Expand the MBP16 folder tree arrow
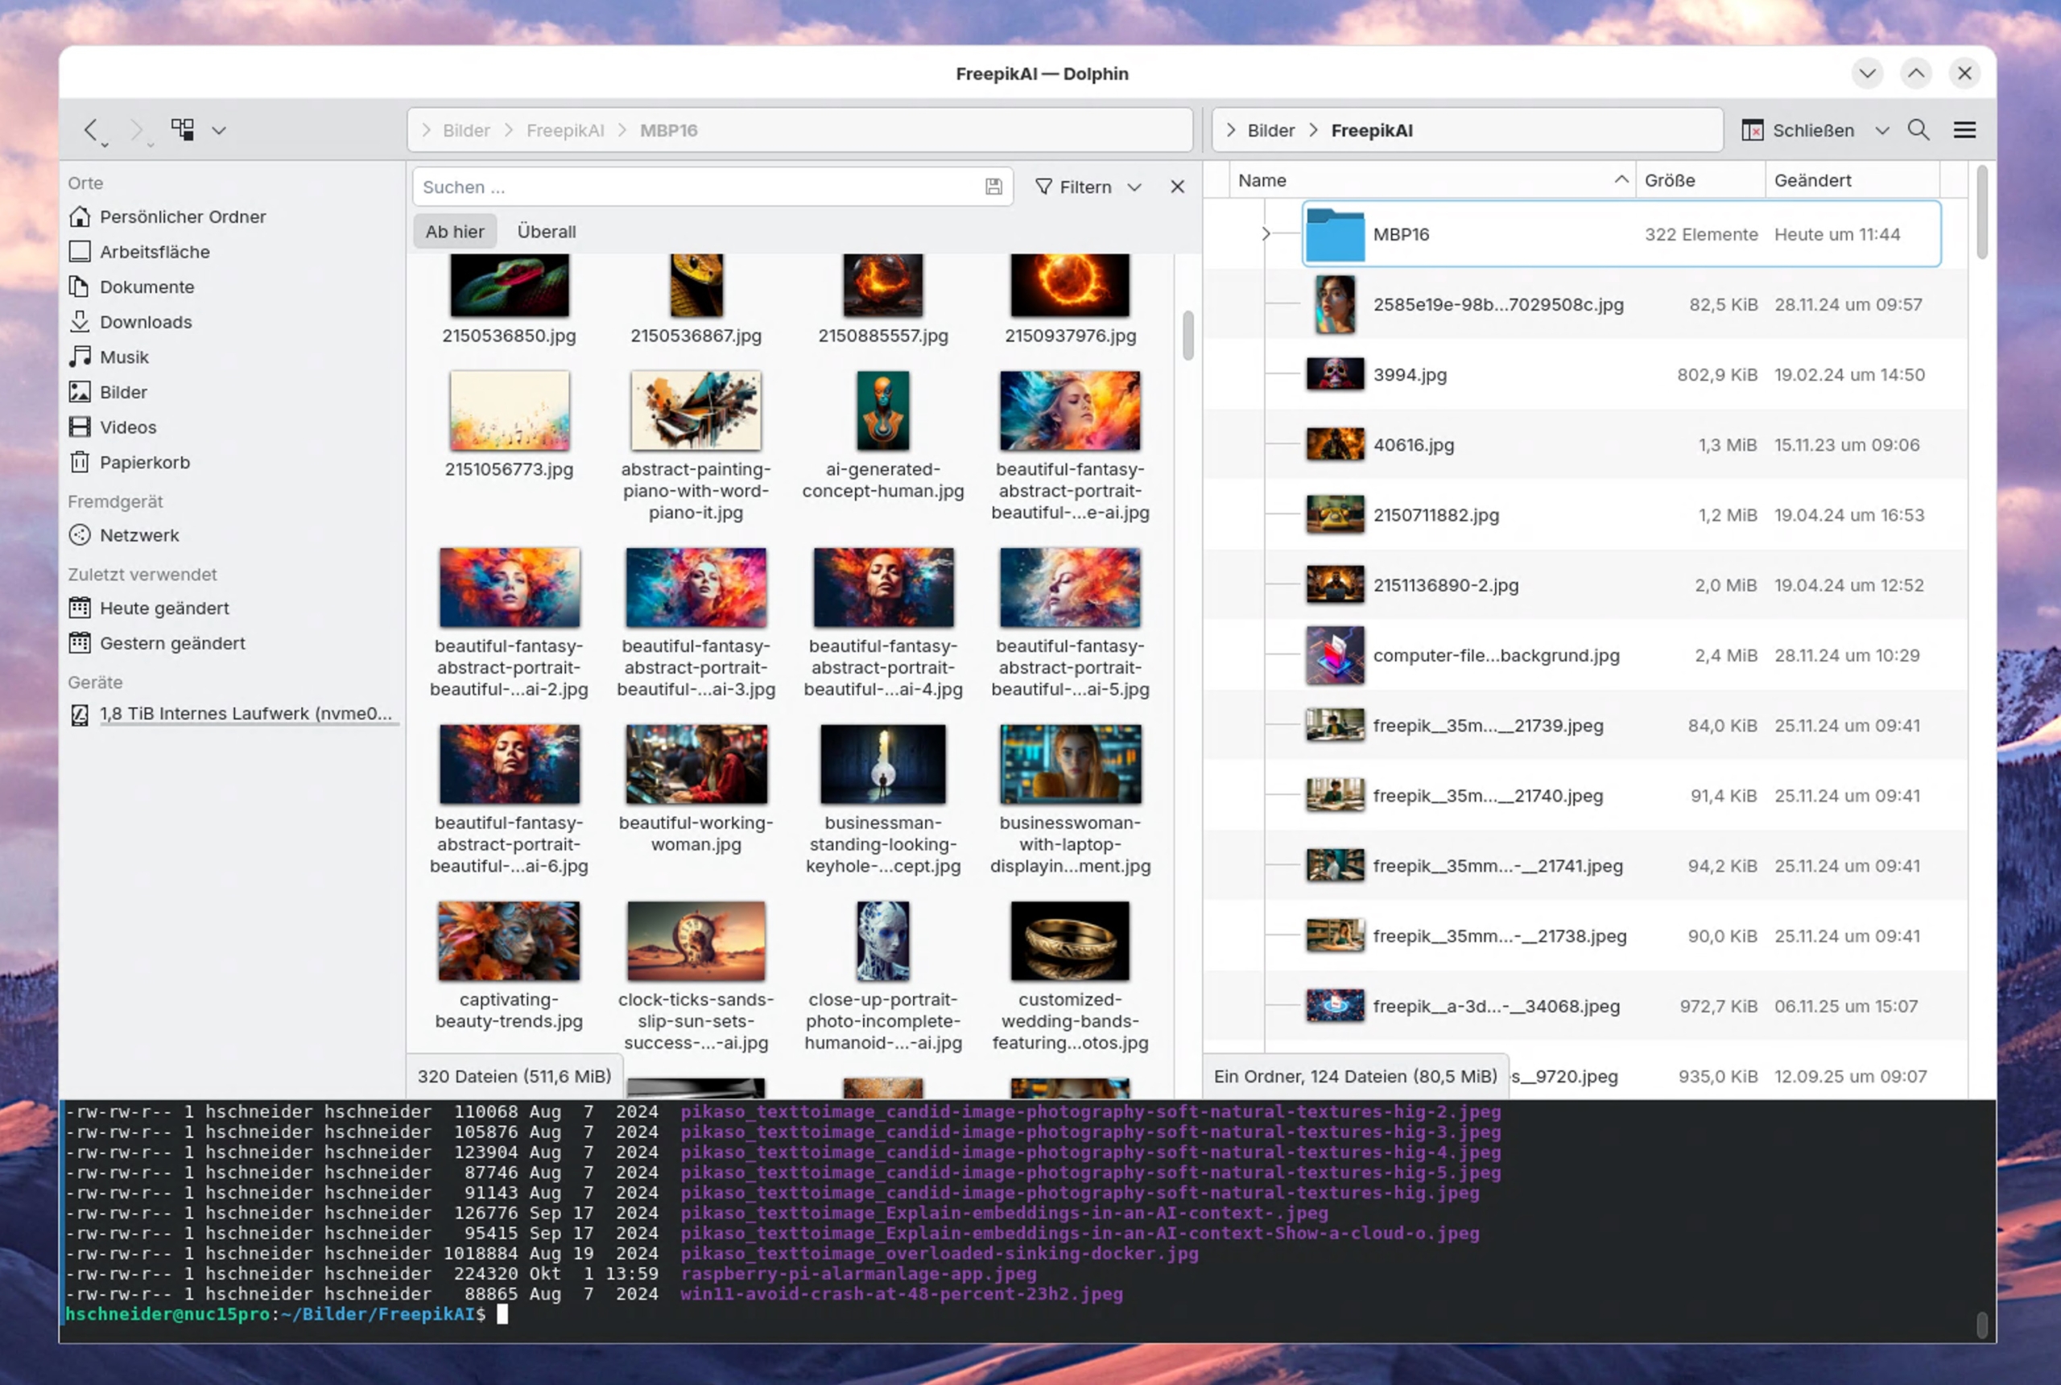This screenshot has height=1385, width=2061. point(1265,234)
